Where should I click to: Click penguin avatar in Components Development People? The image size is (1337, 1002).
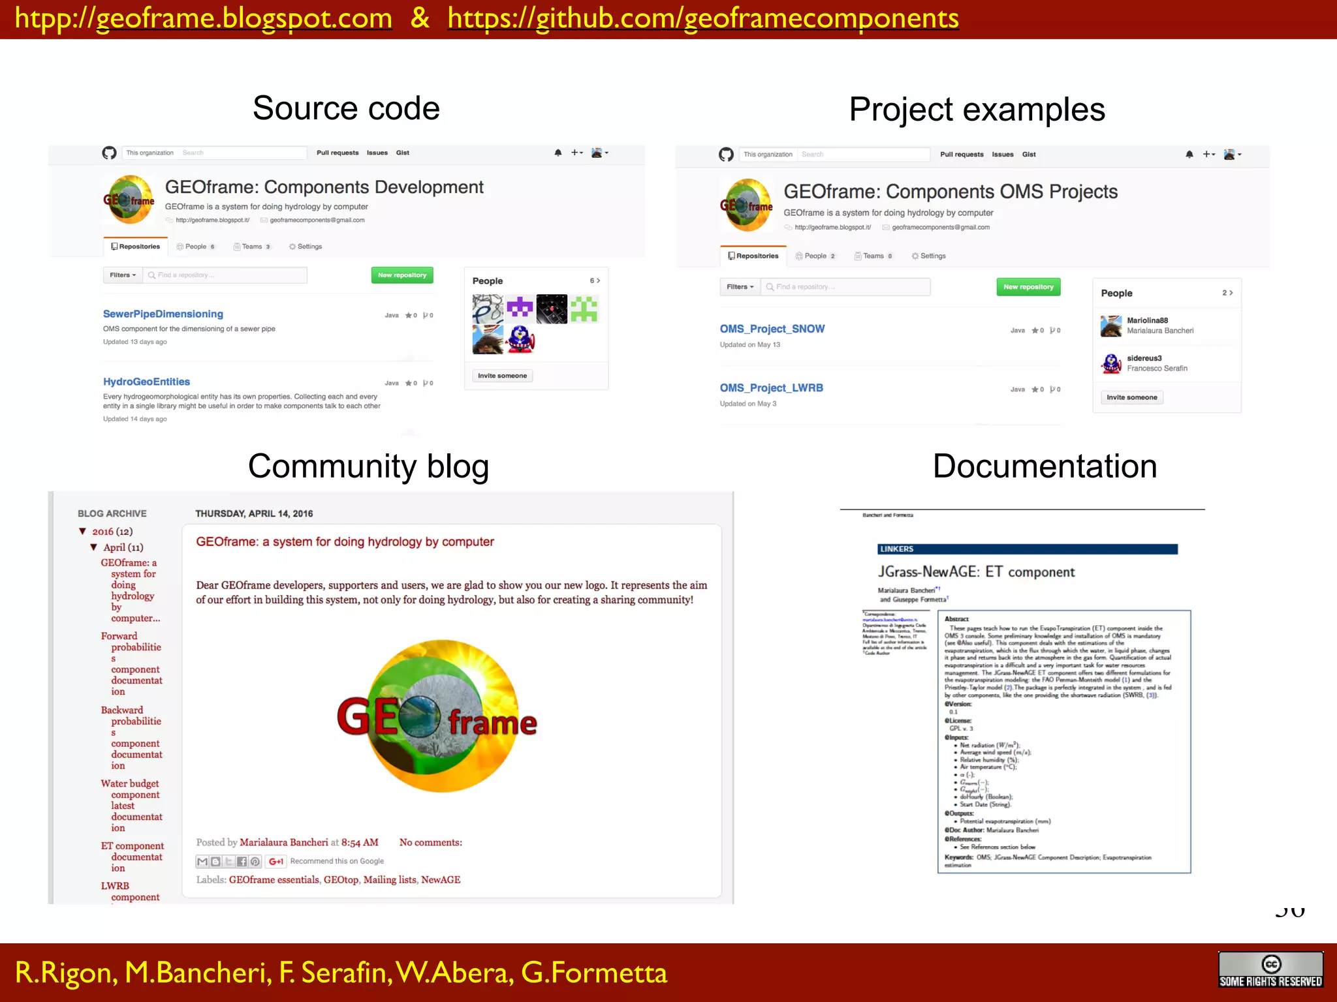[520, 339]
